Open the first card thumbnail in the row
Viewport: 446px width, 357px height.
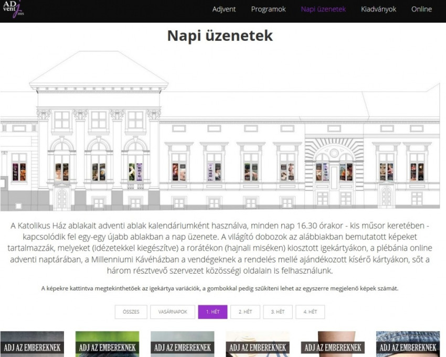tap(32, 344)
